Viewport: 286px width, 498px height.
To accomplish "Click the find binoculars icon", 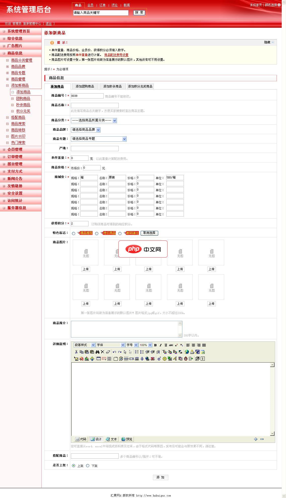I will 97,352.
